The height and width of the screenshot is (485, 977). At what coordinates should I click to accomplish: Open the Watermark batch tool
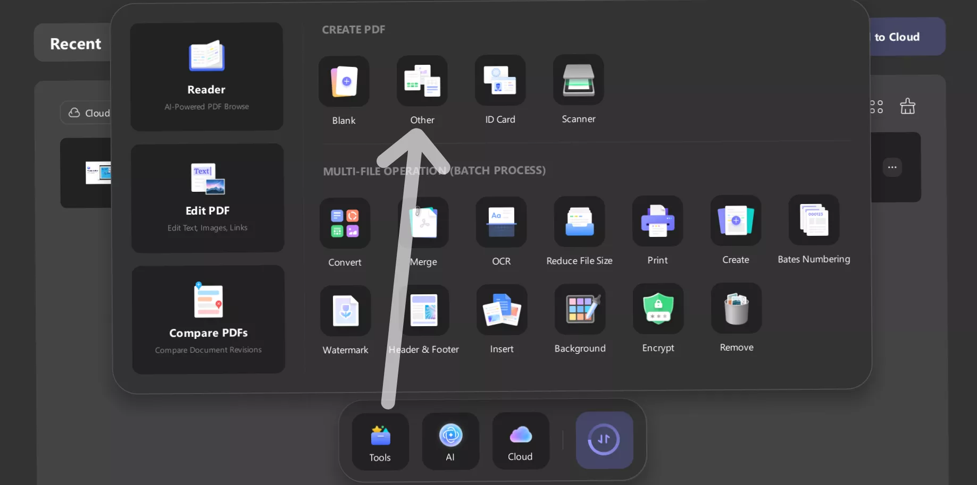[x=345, y=311]
